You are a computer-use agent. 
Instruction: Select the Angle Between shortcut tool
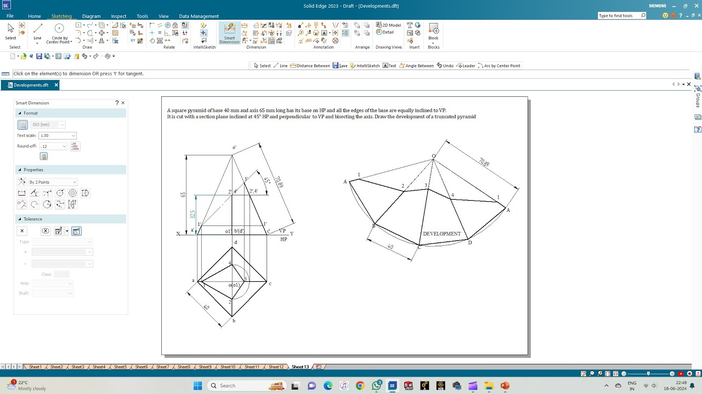[x=416, y=66]
